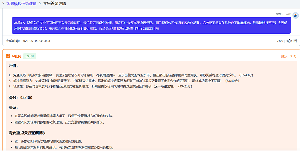
Task: Click the 建议： heading
Action: 13,108
